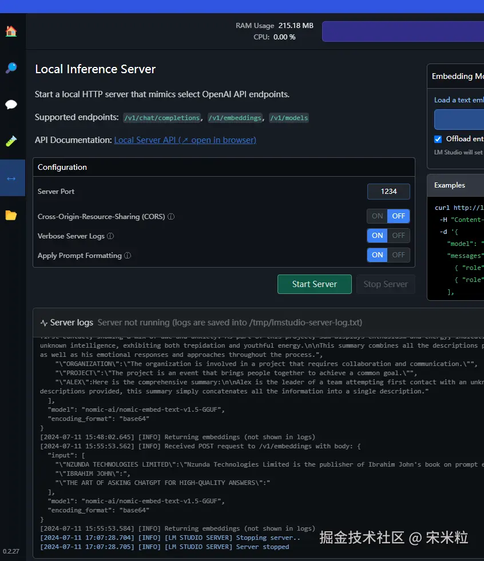Turn CORS toggle to ON
The image size is (484, 561).
coord(378,216)
